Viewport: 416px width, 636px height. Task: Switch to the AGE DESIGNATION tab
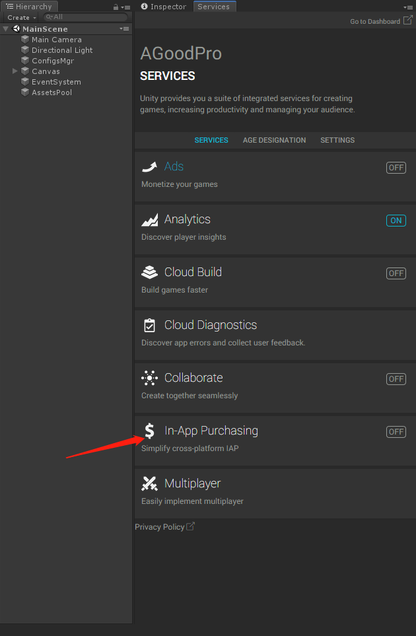click(x=274, y=140)
